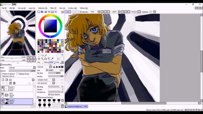Toggle the color wheel panel icon

[39, 12]
